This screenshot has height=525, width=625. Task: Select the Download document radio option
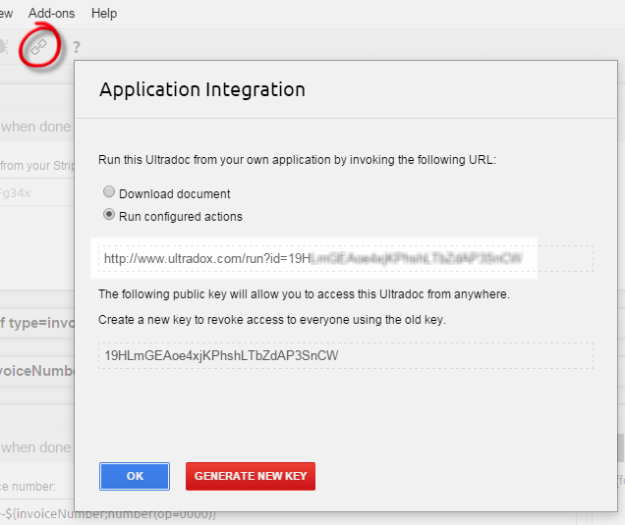point(109,192)
